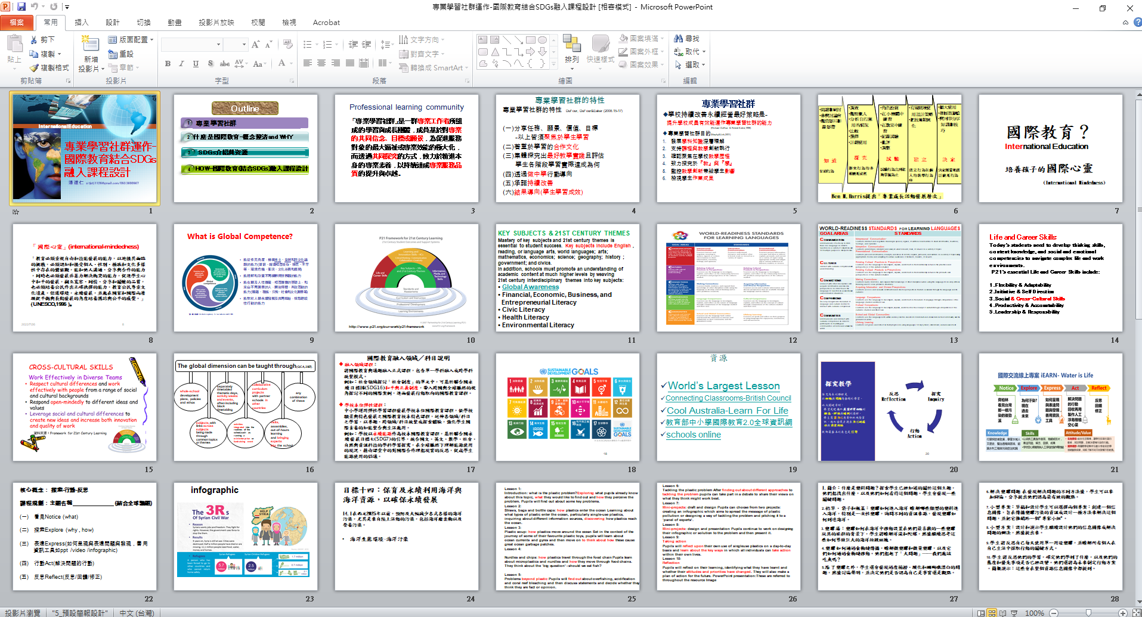Switch to Normal view in status bar
The image size is (1142, 617).
[980, 612]
